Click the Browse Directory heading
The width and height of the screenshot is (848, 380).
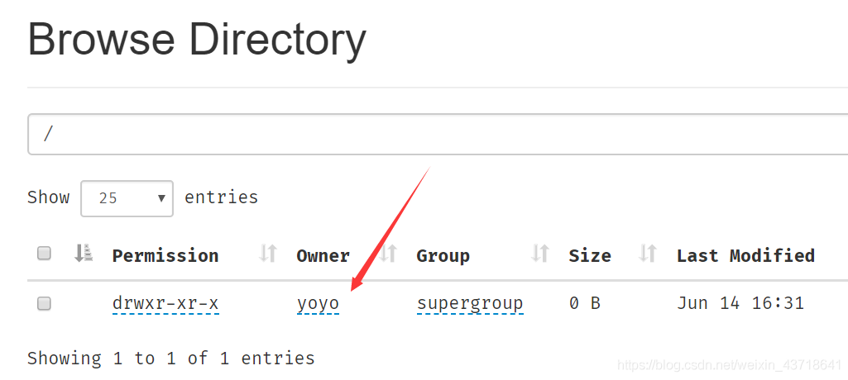click(x=197, y=40)
